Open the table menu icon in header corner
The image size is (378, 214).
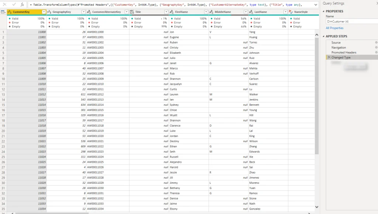pos(3,12)
